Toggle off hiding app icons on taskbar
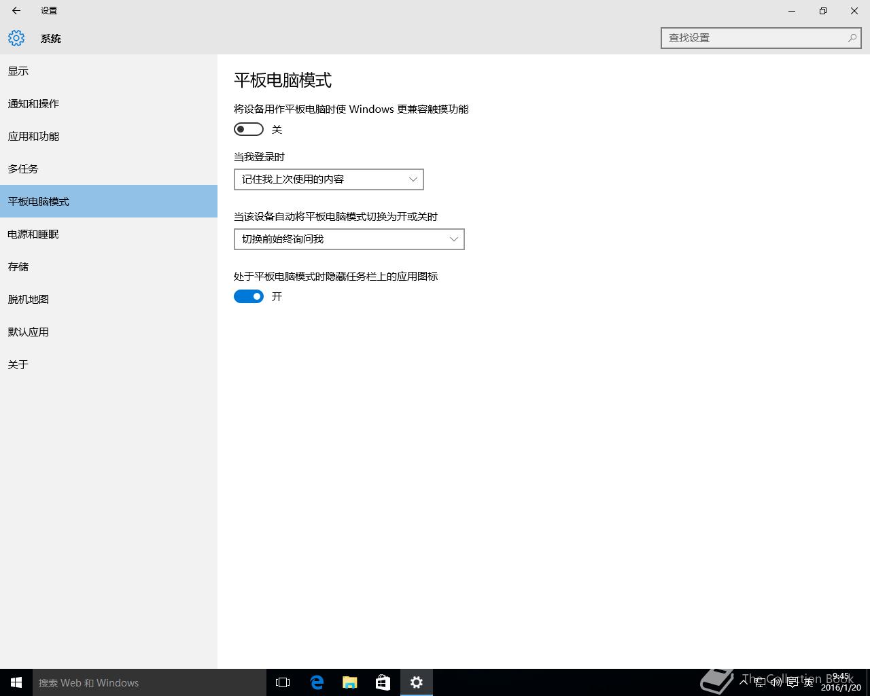Image resolution: width=870 pixels, height=696 pixels. click(x=249, y=296)
